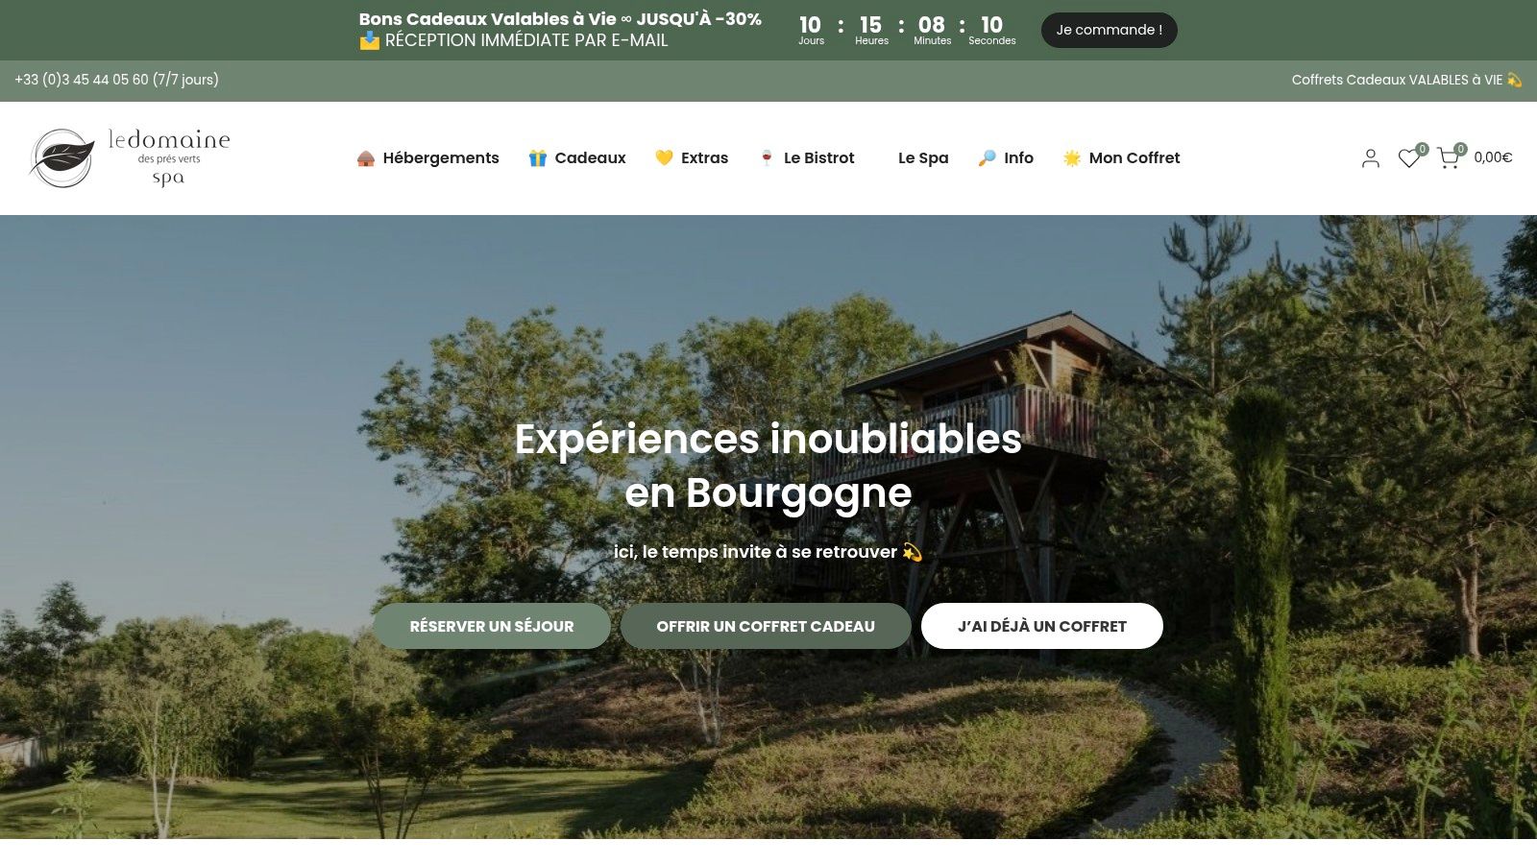Click the Je commande ! button

pyautogui.click(x=1109, y=30)
